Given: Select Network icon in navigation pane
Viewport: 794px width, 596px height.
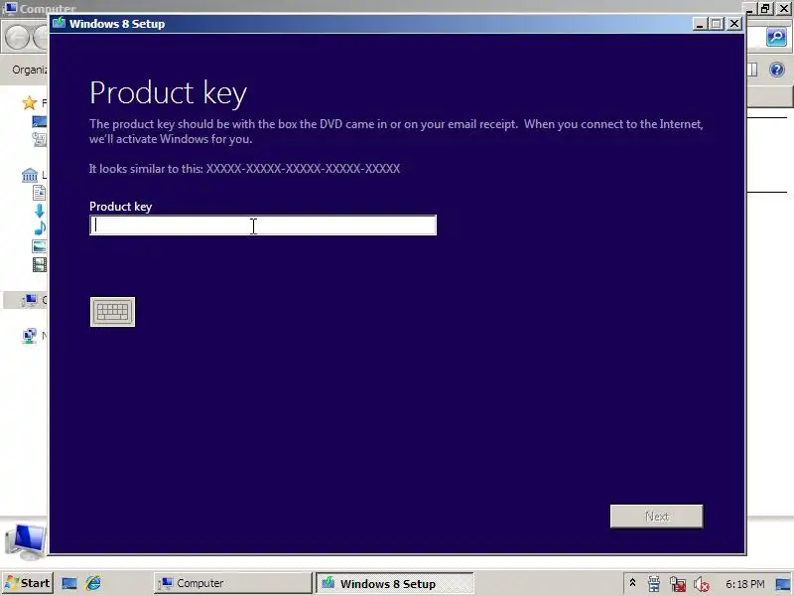Looking at the screenshot, I should [30, 336].
